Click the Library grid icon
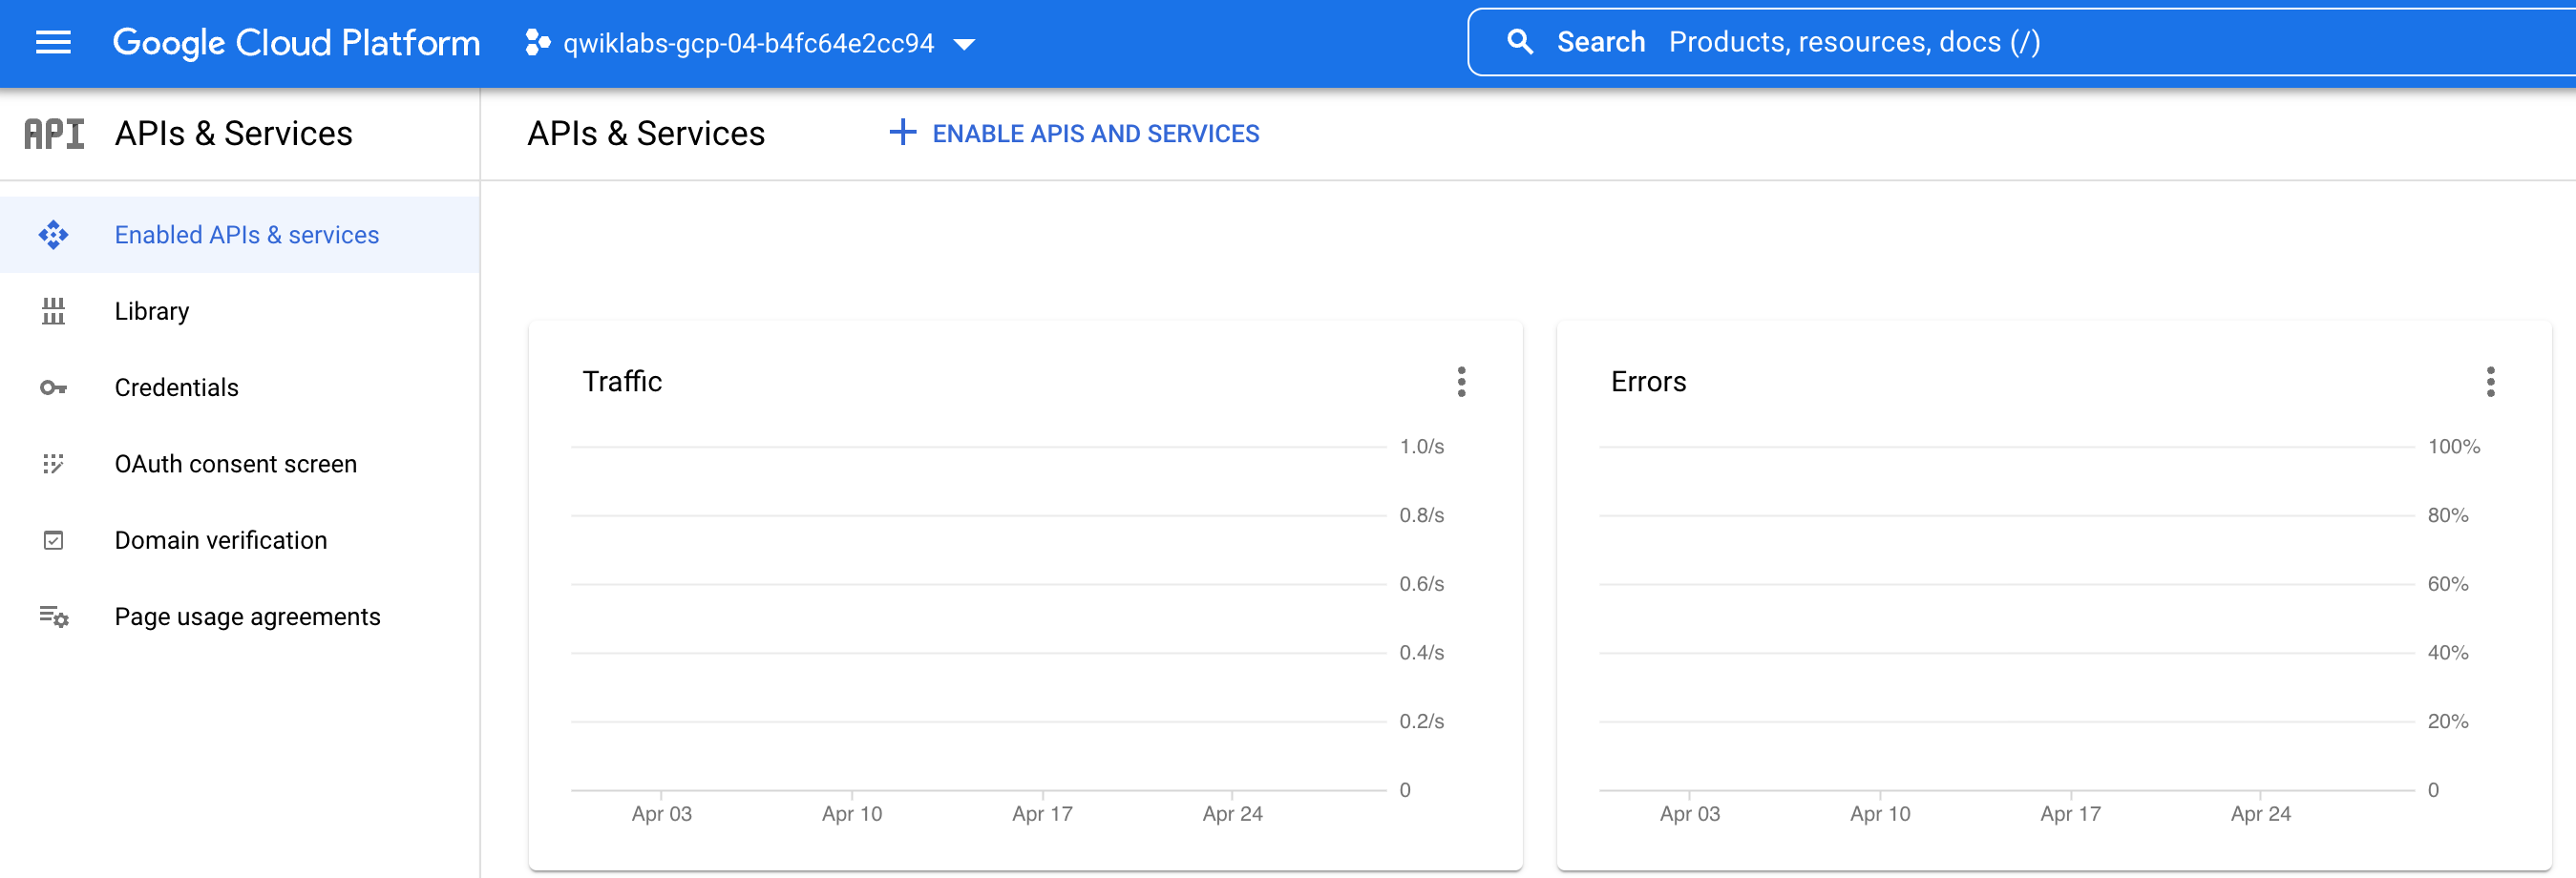 point(53,311)
